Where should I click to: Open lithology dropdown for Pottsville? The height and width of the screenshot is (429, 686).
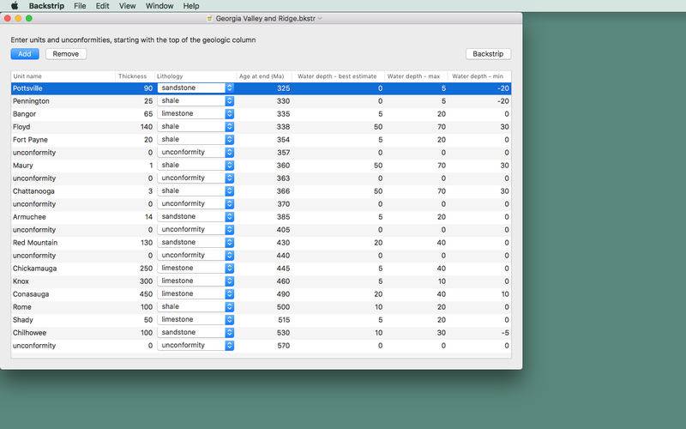[230, 88]
